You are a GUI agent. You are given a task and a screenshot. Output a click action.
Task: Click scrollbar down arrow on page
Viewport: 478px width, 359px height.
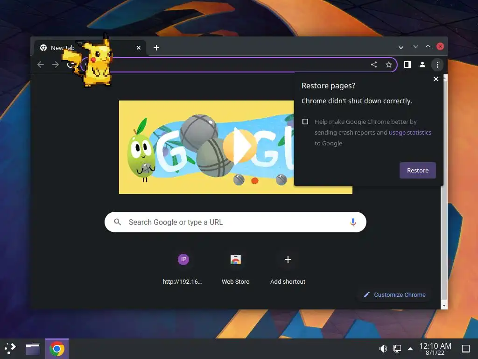pos(444,306)
